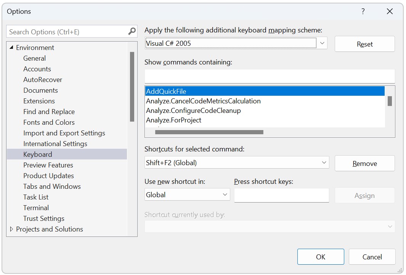Expand the Projects and Solutions node
Image resolution: width=406 pixels, height=275 pixels.
[11, 229]
